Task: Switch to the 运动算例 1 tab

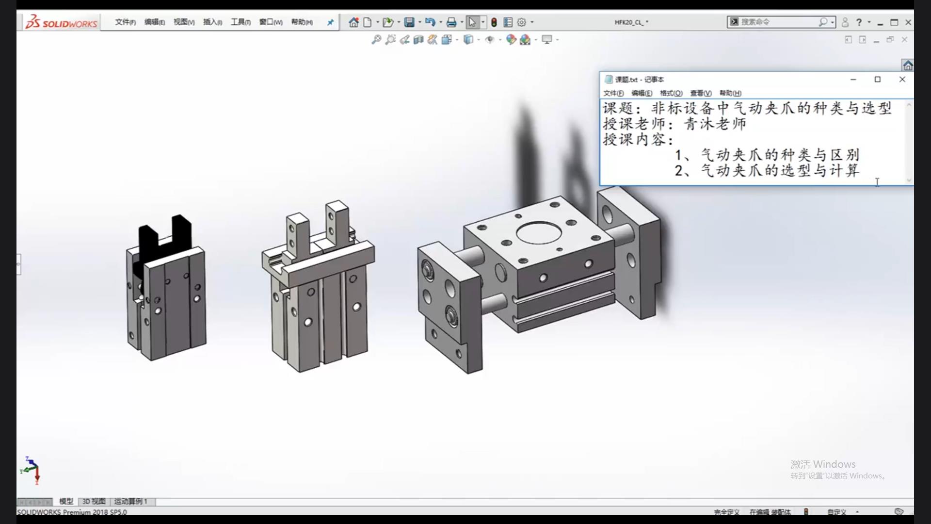Action: 130,501
